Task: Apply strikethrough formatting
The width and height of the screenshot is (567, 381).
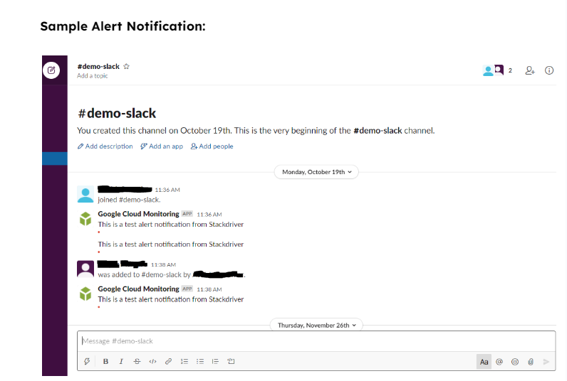Action: 137,362
